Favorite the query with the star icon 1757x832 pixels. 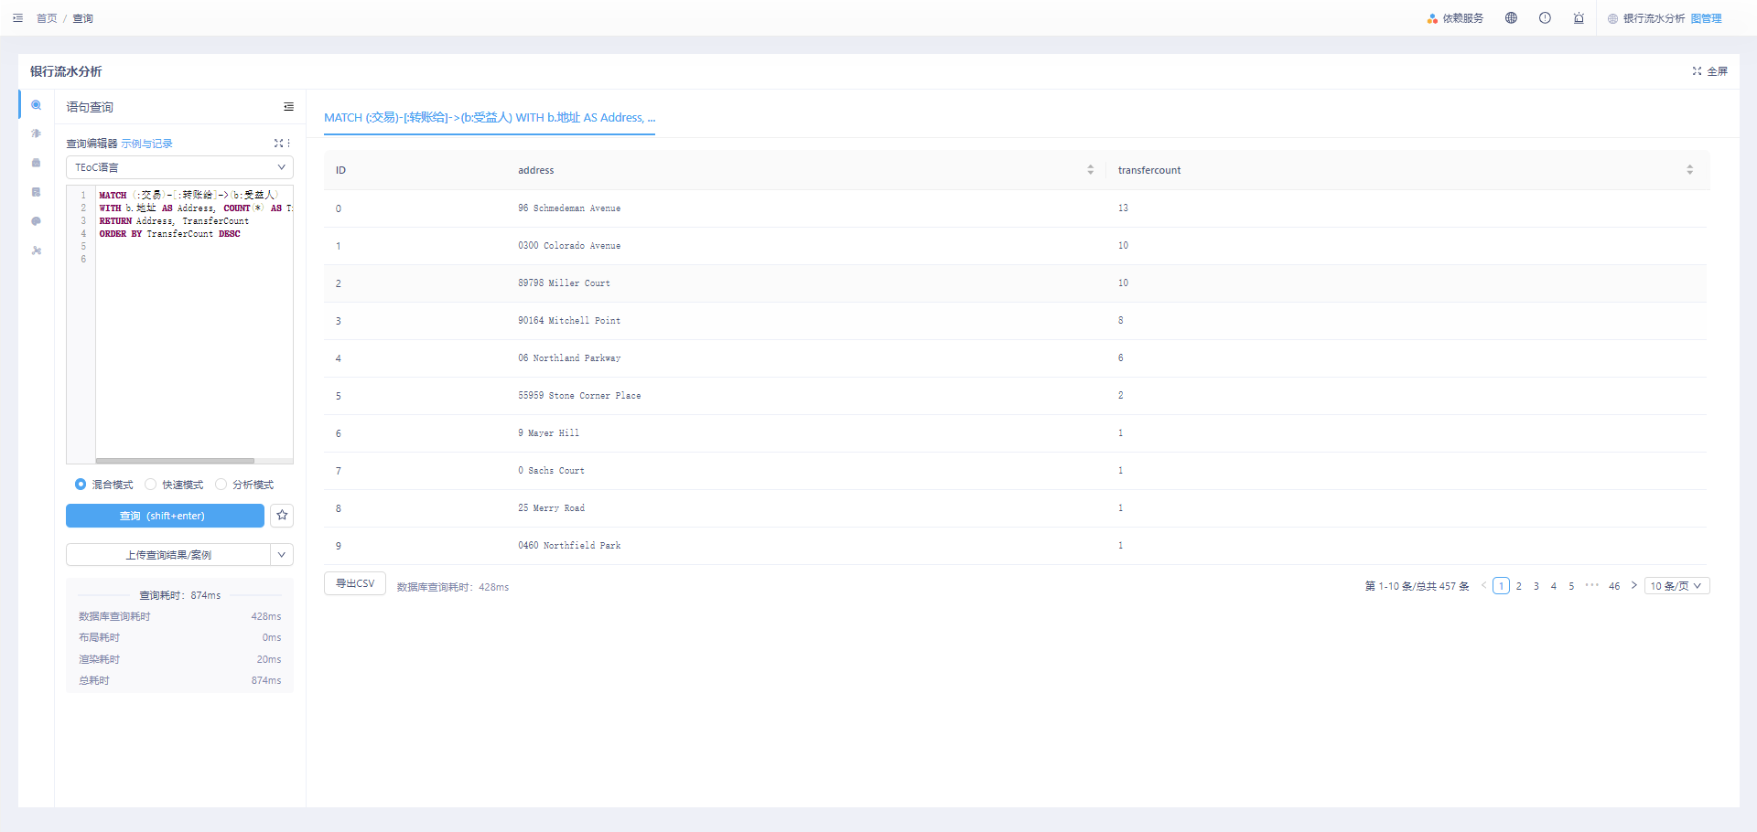click(x=282, y=516)
